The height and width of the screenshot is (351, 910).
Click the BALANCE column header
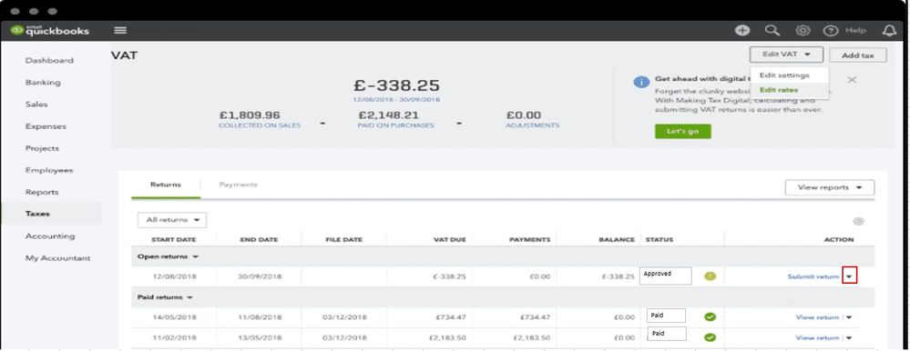[x=618, y=240]
